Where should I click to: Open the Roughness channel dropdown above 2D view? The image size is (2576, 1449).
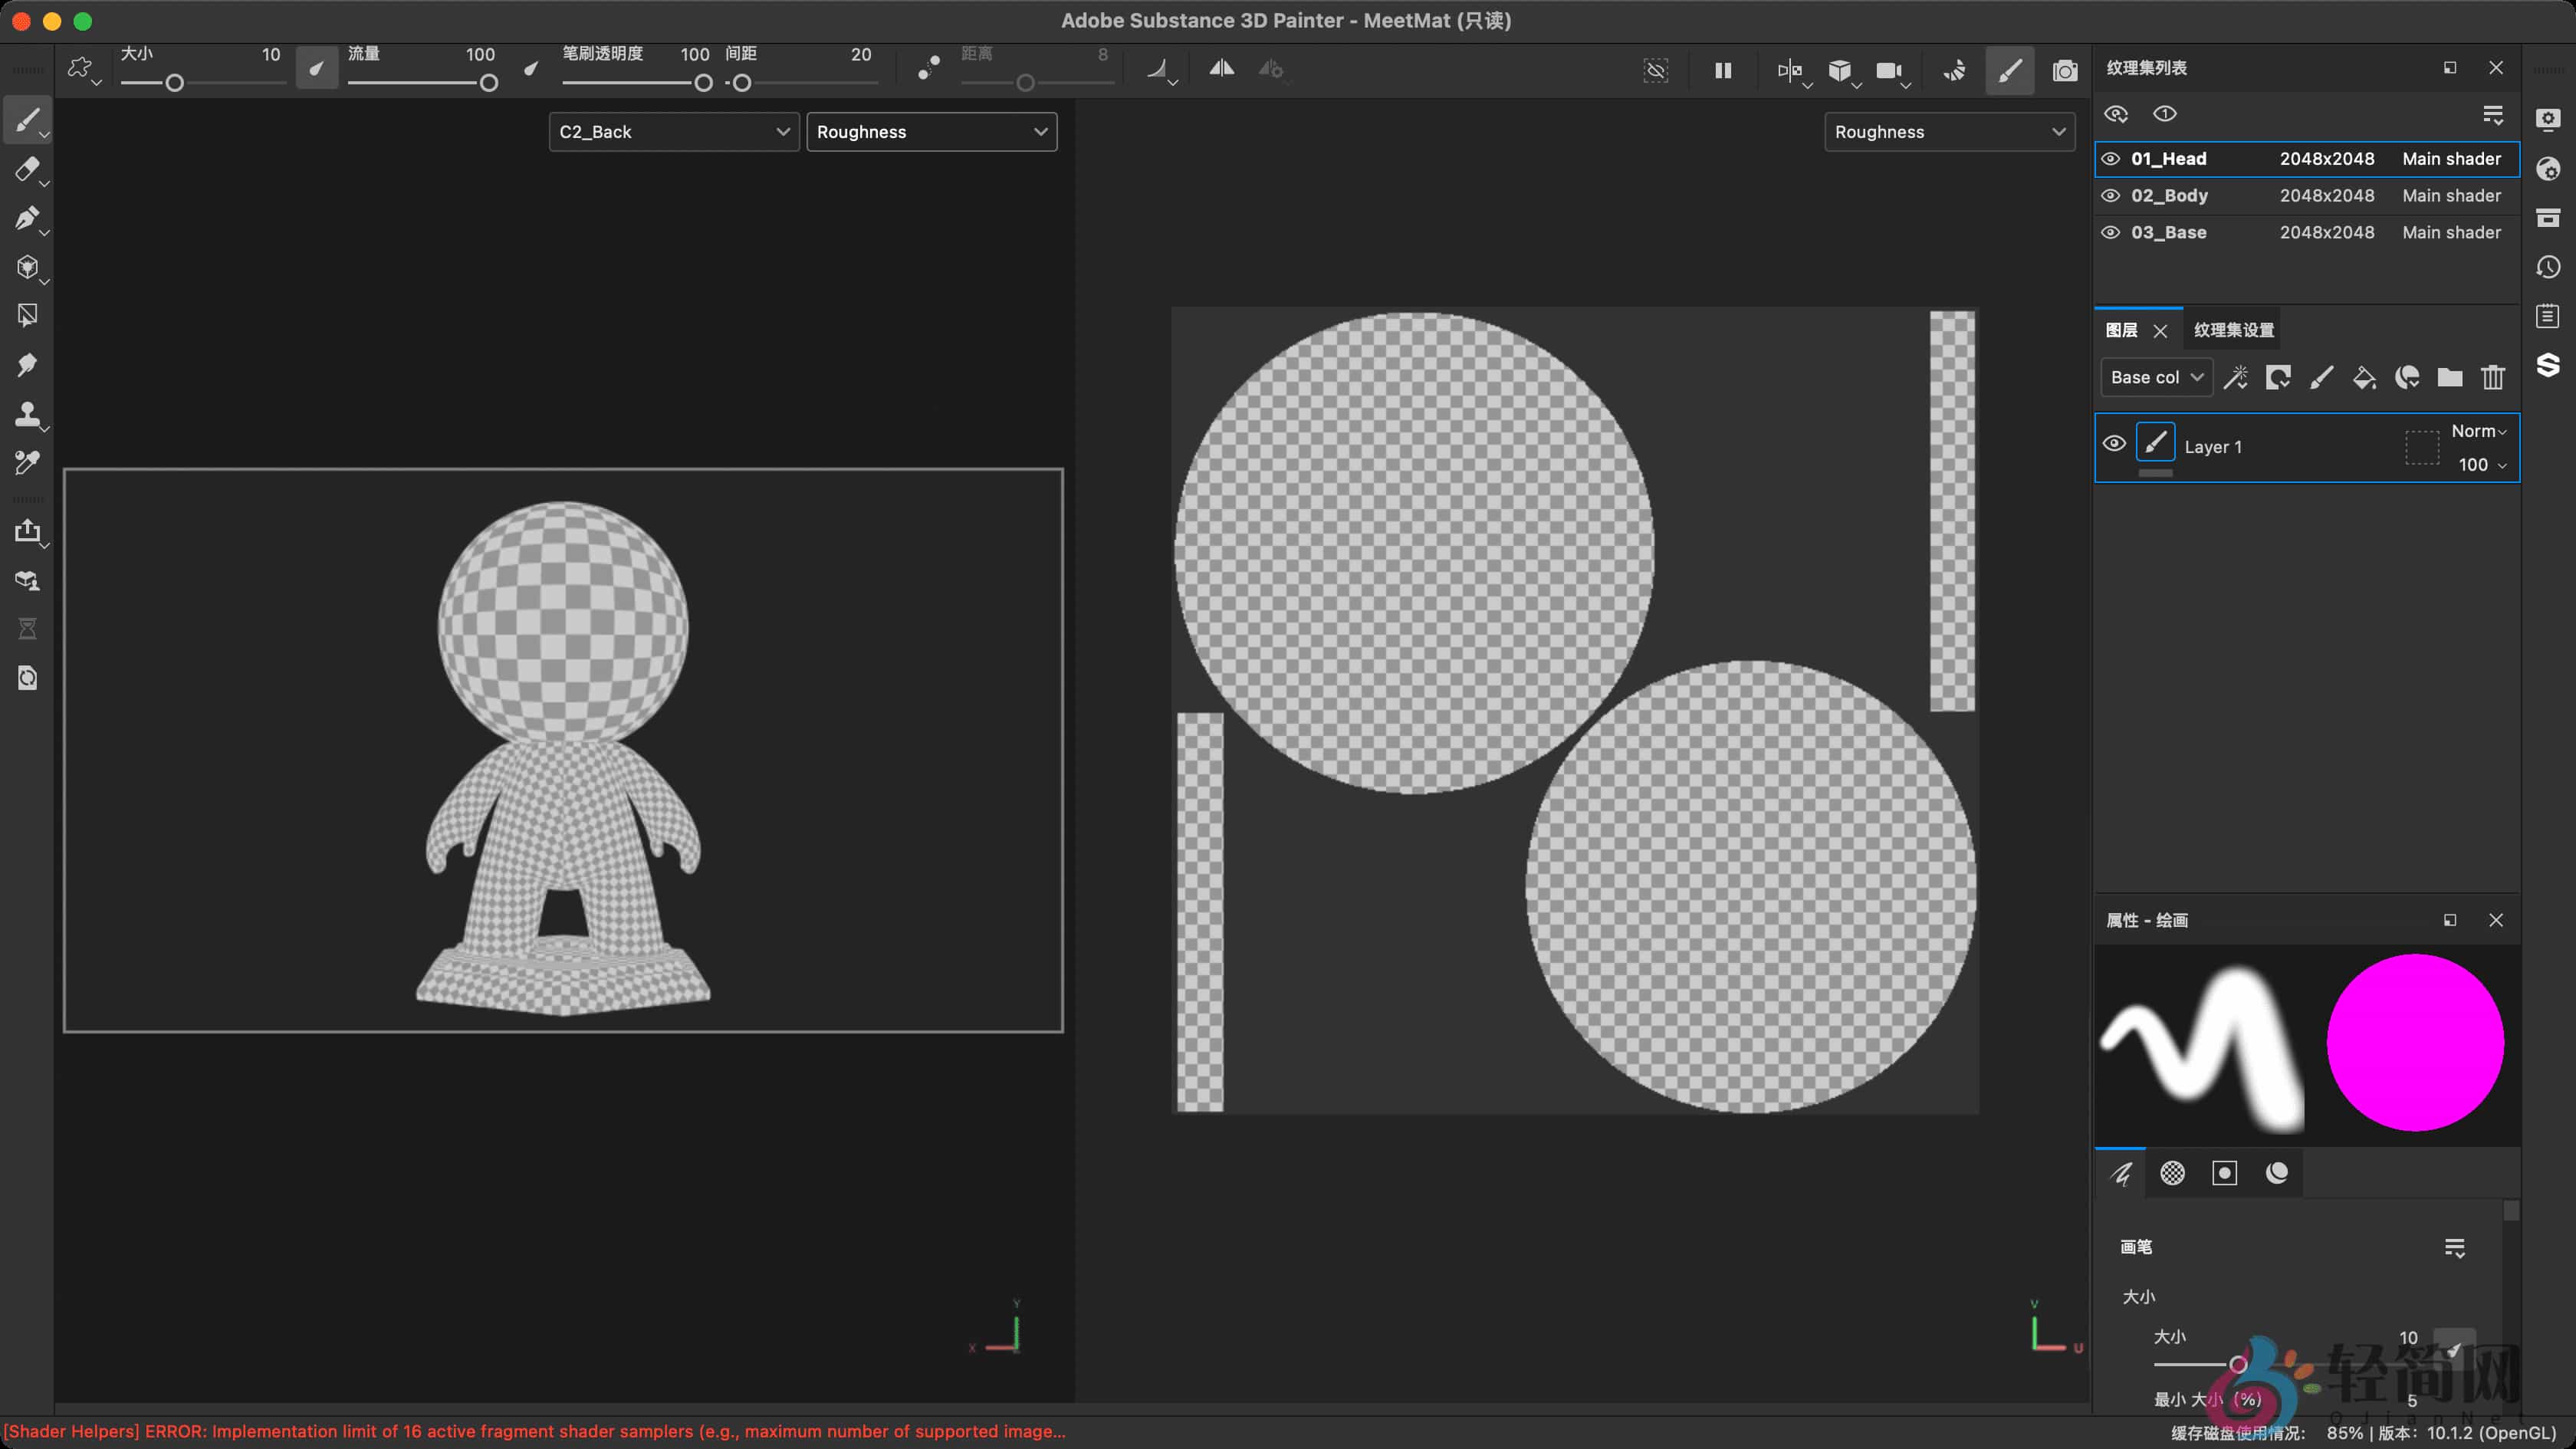point(1948,131)
